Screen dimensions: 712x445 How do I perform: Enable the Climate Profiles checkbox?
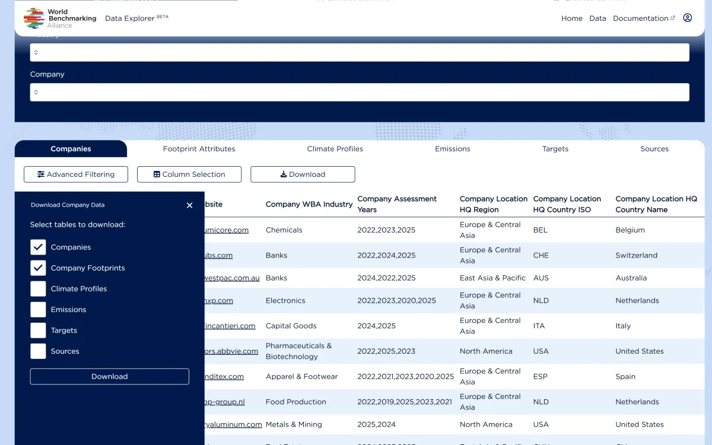(37, 288)
